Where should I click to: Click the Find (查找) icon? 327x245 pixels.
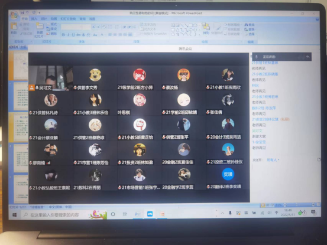250,25
